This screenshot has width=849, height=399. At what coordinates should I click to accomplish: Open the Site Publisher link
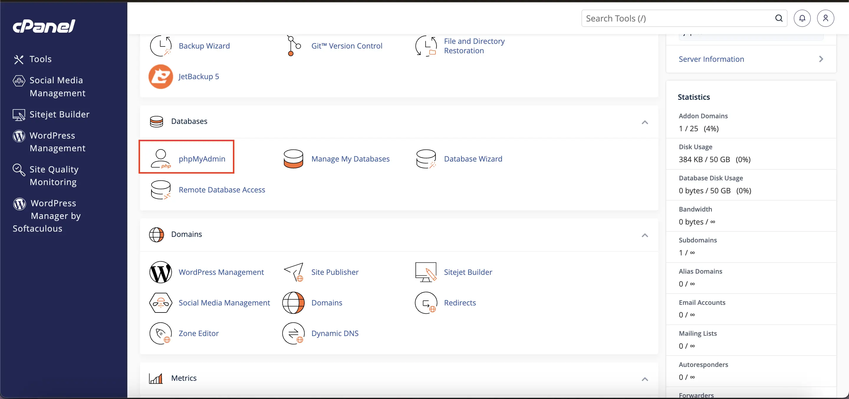(335, 272)
